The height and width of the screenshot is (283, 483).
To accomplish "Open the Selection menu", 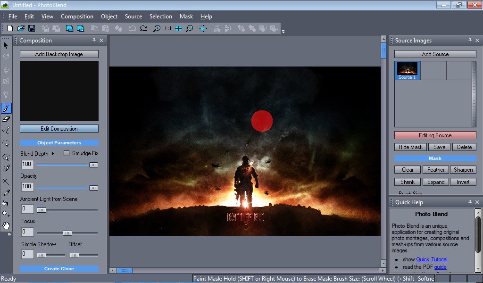I will 160,17.
